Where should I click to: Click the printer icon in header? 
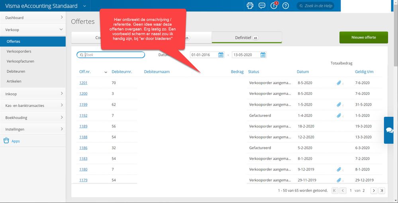pos(250,6)
